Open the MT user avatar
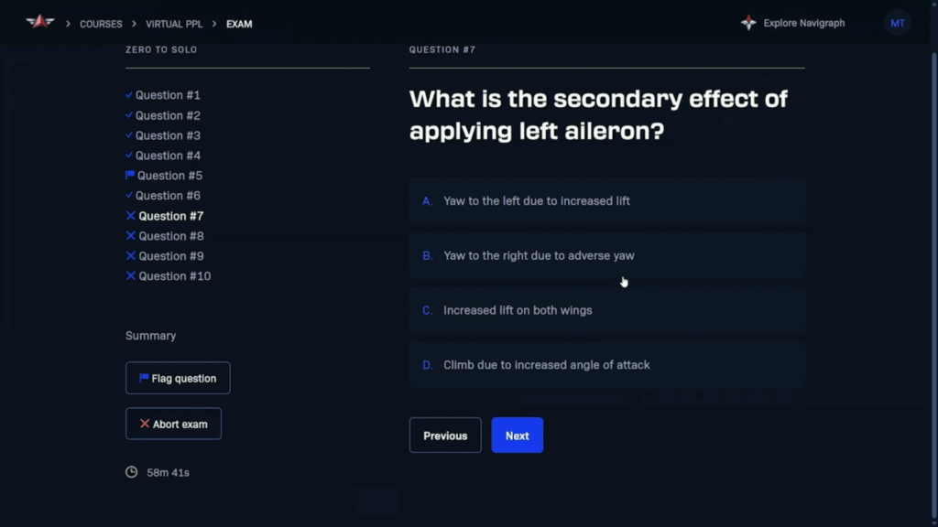Viewport: 938px width, 527px height. [898, 23]
